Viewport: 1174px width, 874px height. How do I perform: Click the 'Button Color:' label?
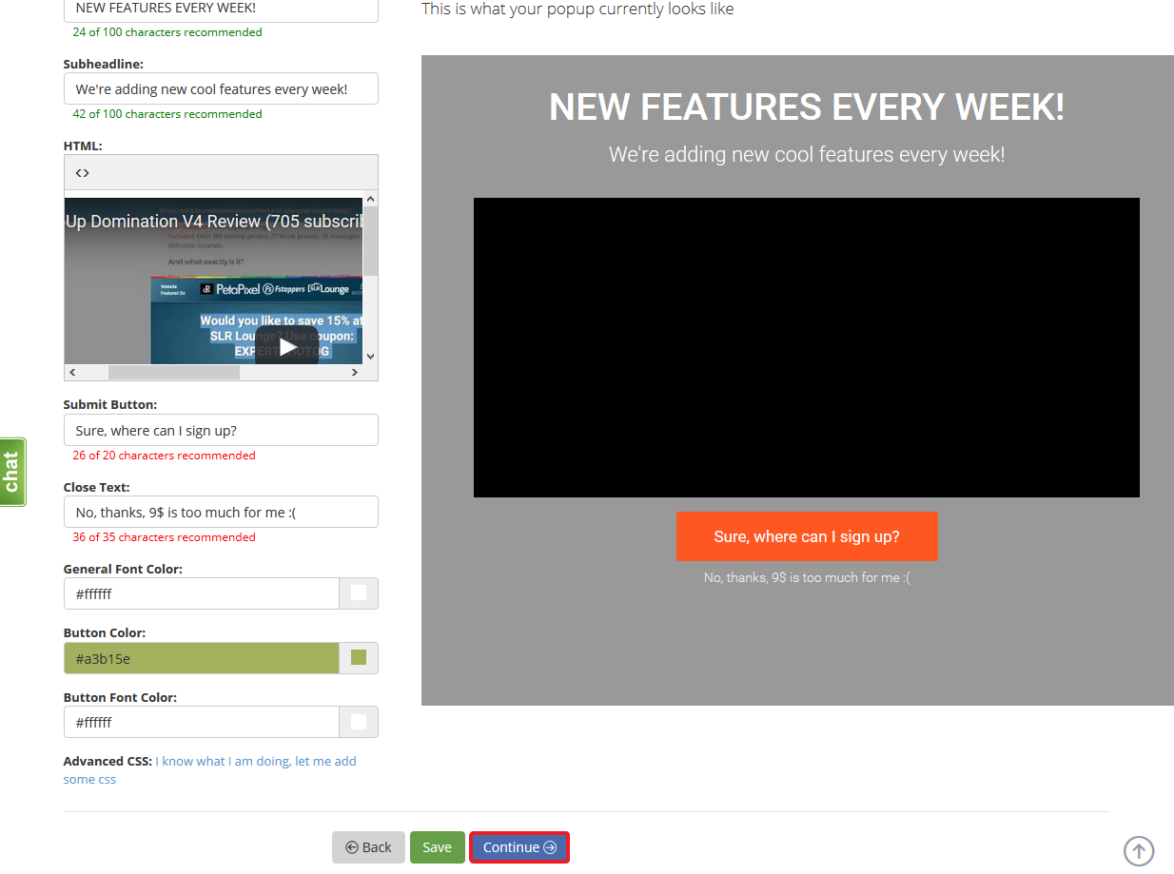105,632
